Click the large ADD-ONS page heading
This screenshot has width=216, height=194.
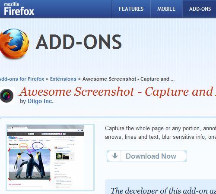click(79, 42)
